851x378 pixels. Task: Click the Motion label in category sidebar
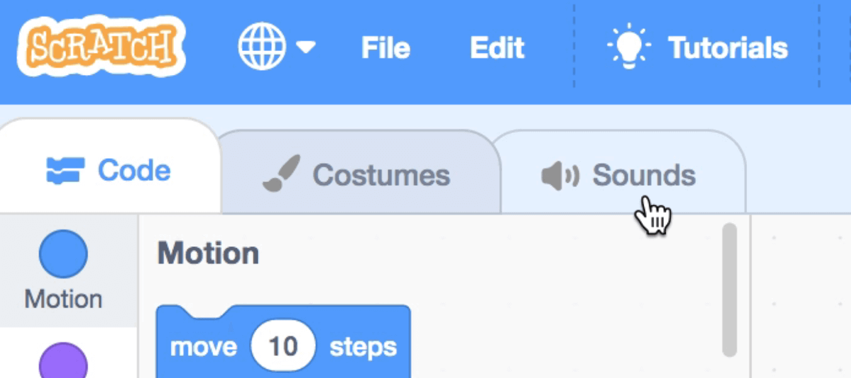pyautogui.click(x=63, y=299)
